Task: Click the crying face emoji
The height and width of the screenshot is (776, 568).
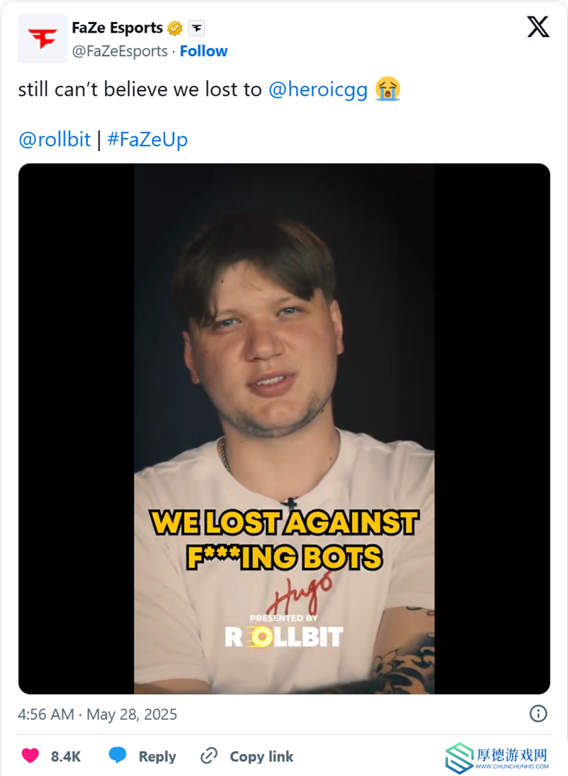Action: [x=387, y=89]
